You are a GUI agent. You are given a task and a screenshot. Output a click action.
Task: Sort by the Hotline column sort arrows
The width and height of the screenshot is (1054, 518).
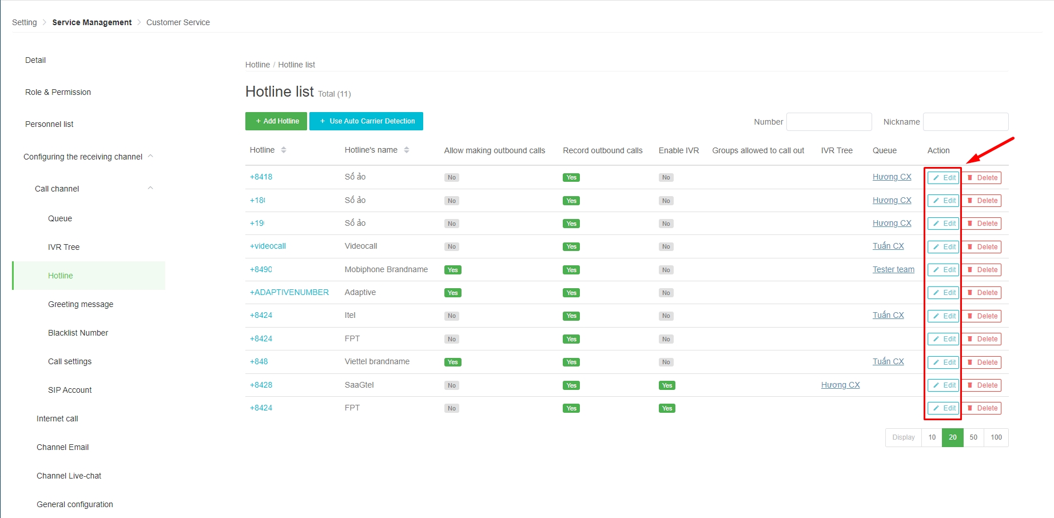(284, 150)
